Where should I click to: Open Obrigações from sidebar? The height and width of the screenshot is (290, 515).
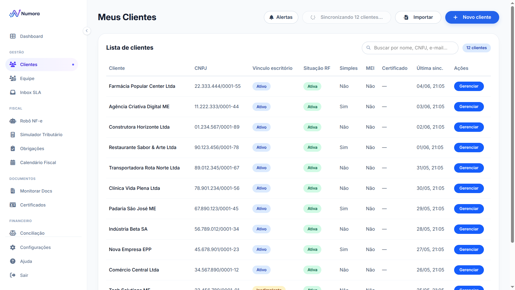pos(42,148)
